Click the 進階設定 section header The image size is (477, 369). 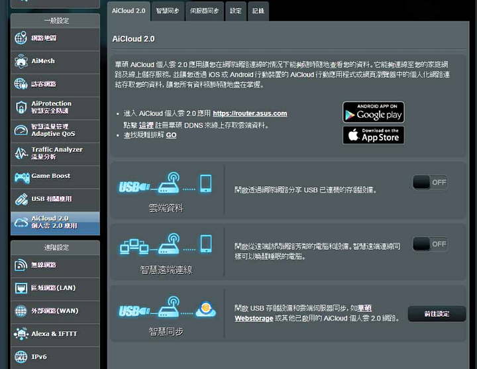(56, 247)
